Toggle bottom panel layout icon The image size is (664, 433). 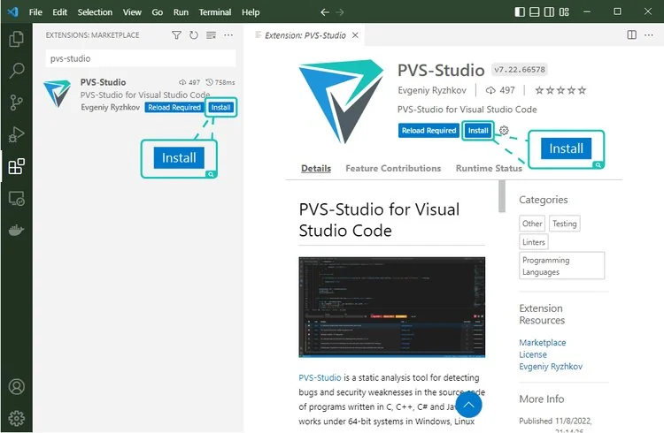tap(535, 11)
